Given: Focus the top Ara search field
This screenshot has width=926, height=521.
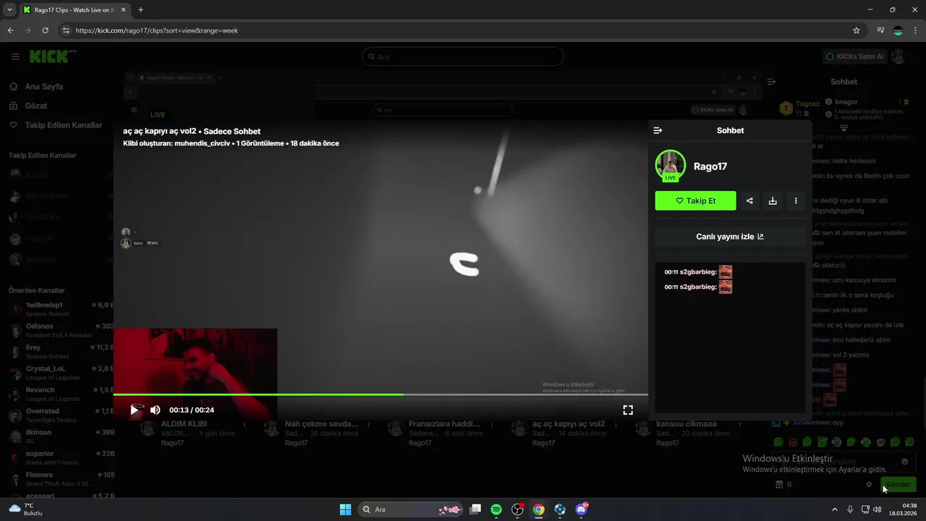Looking at the screenshot, I should (x=463, y=56).
